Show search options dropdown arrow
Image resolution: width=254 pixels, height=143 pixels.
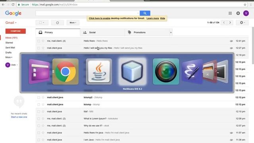pos(138,13)
